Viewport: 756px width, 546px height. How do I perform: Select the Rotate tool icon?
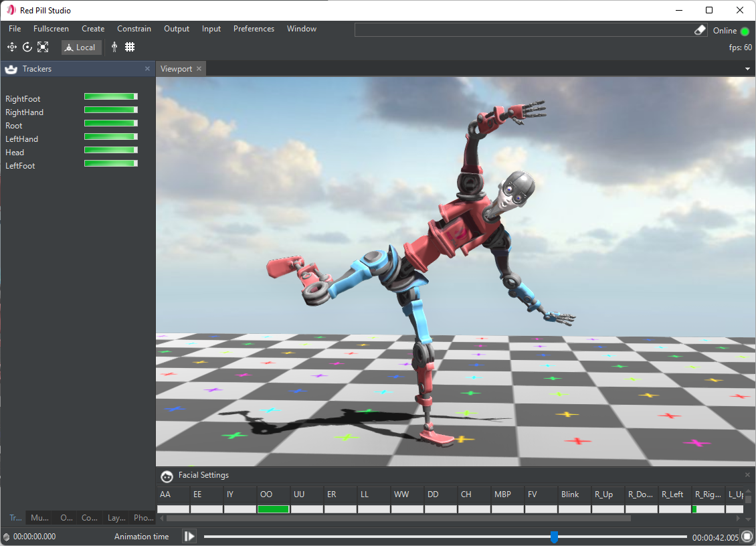tap(27, 47)
